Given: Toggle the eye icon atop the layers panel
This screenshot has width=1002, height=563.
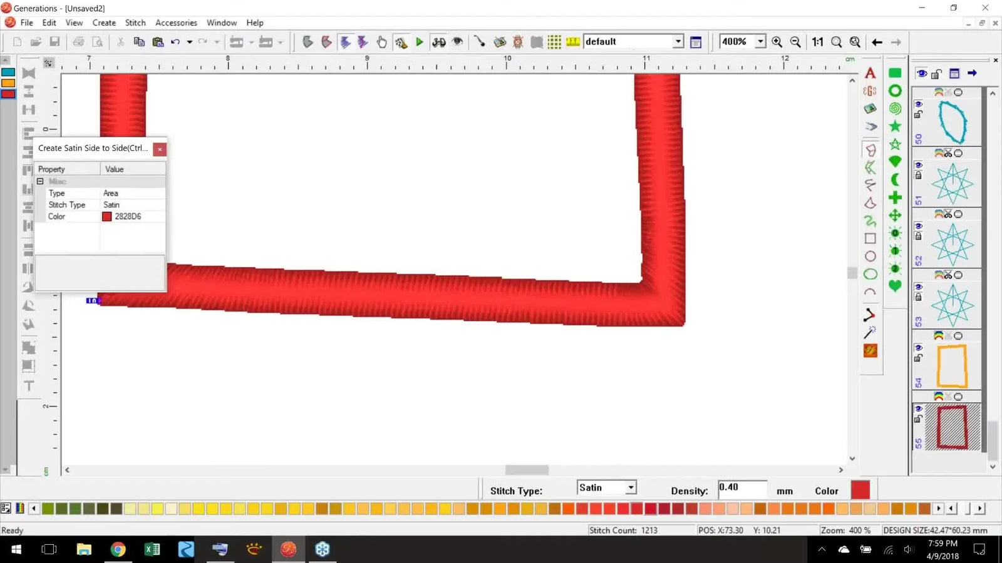Looking at the screenshot, I should coord(922,73).
